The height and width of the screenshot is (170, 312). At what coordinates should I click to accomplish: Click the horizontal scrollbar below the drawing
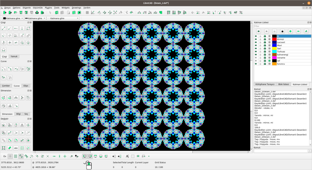pos(141,152)
